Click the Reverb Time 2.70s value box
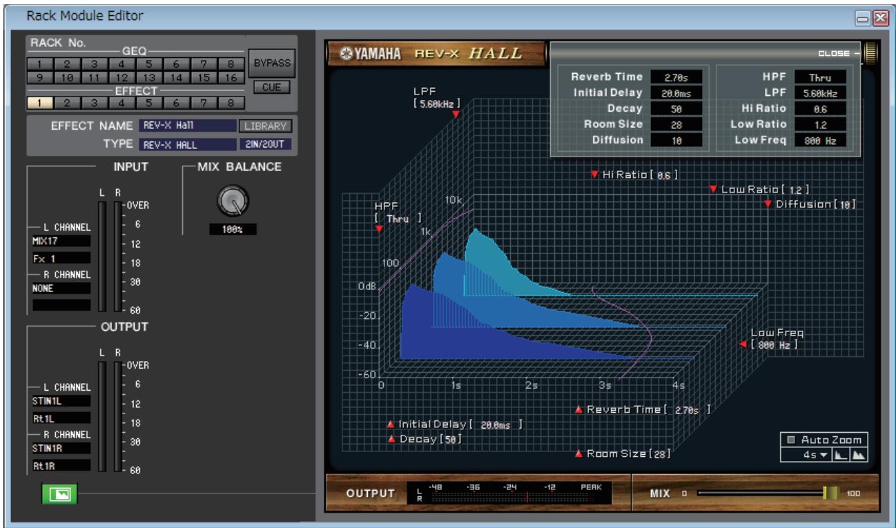The width and height of the screenshot is (896, 528). 678,77
